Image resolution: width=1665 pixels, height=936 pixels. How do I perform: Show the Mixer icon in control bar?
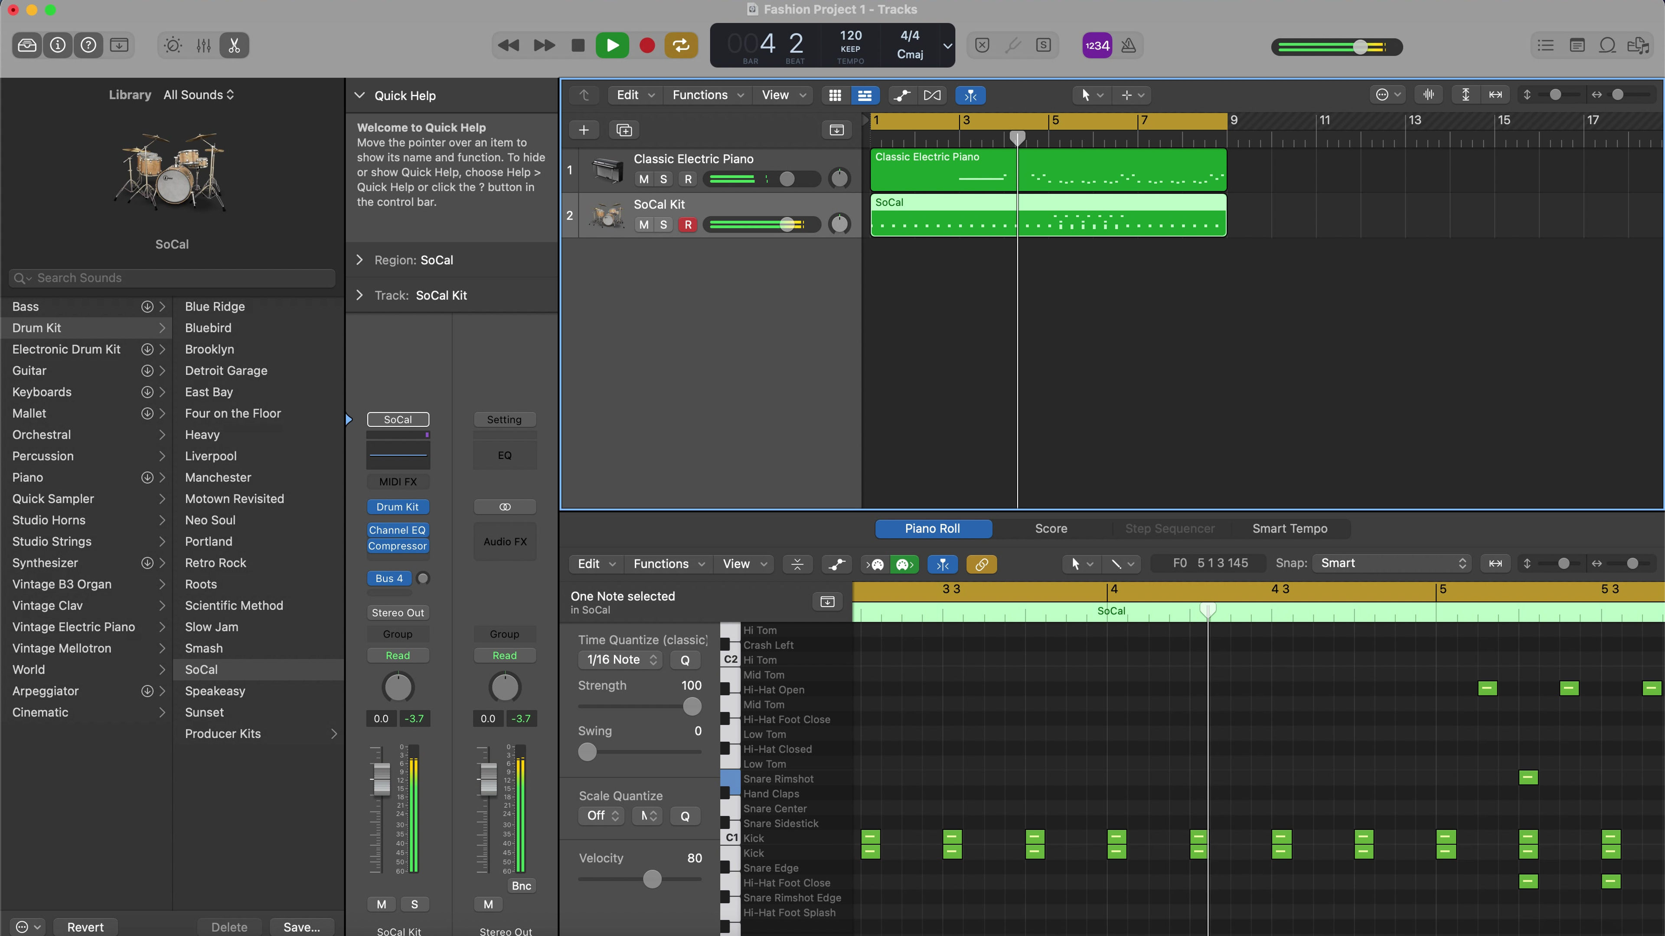coord(204,45)
